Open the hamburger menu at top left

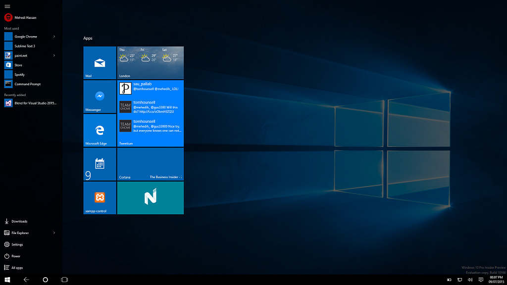[x=7, y=6]
